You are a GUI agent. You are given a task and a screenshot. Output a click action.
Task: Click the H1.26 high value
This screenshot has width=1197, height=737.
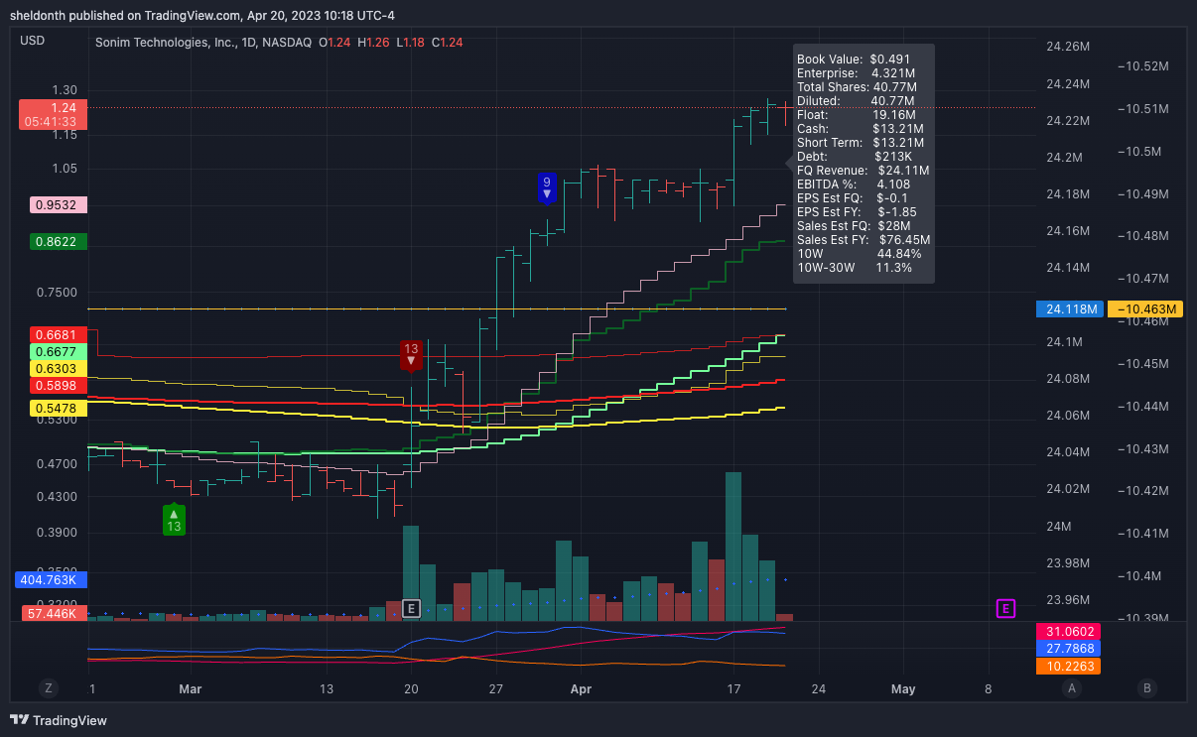click(x=374, y=42)
